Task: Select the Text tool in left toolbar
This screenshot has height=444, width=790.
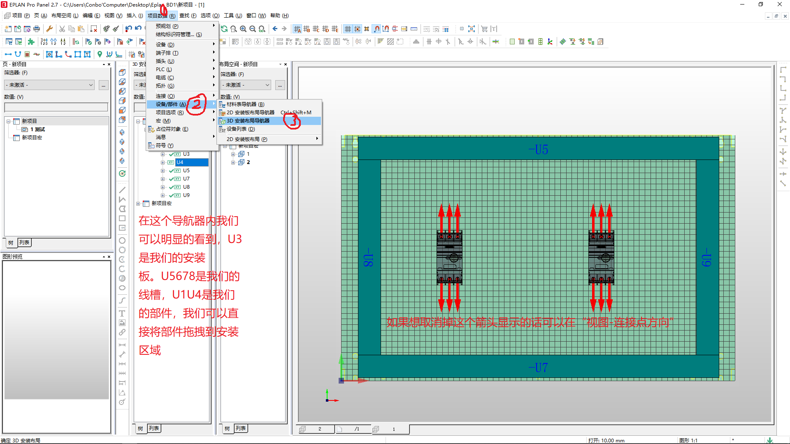Action: pos(122,313)
